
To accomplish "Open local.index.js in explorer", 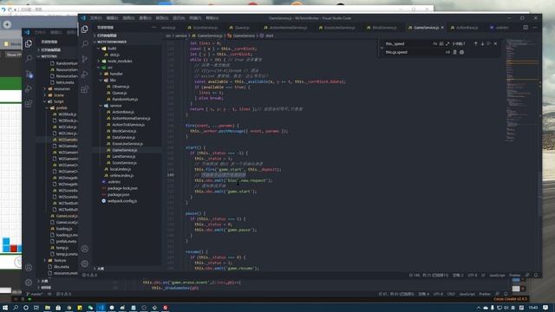I will [121, 169].
